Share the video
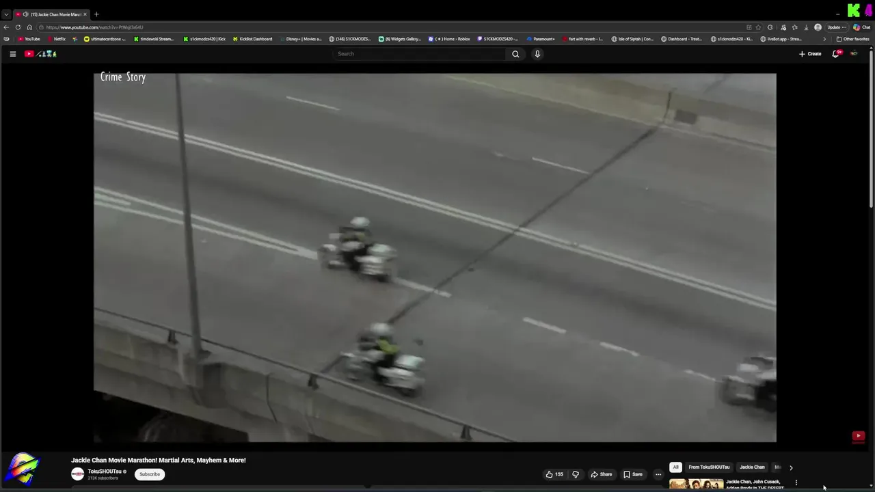Screen dimensions: 875x492 (602, 474)
